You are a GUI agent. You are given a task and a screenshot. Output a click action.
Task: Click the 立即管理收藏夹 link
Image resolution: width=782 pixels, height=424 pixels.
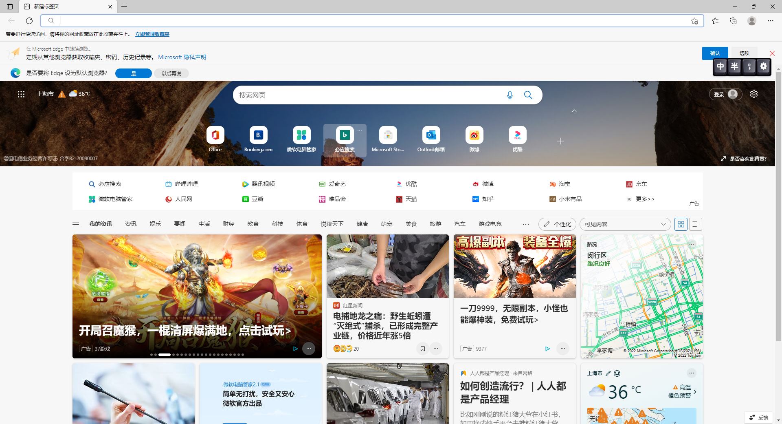pyautogui.click(x=152, y=34)
